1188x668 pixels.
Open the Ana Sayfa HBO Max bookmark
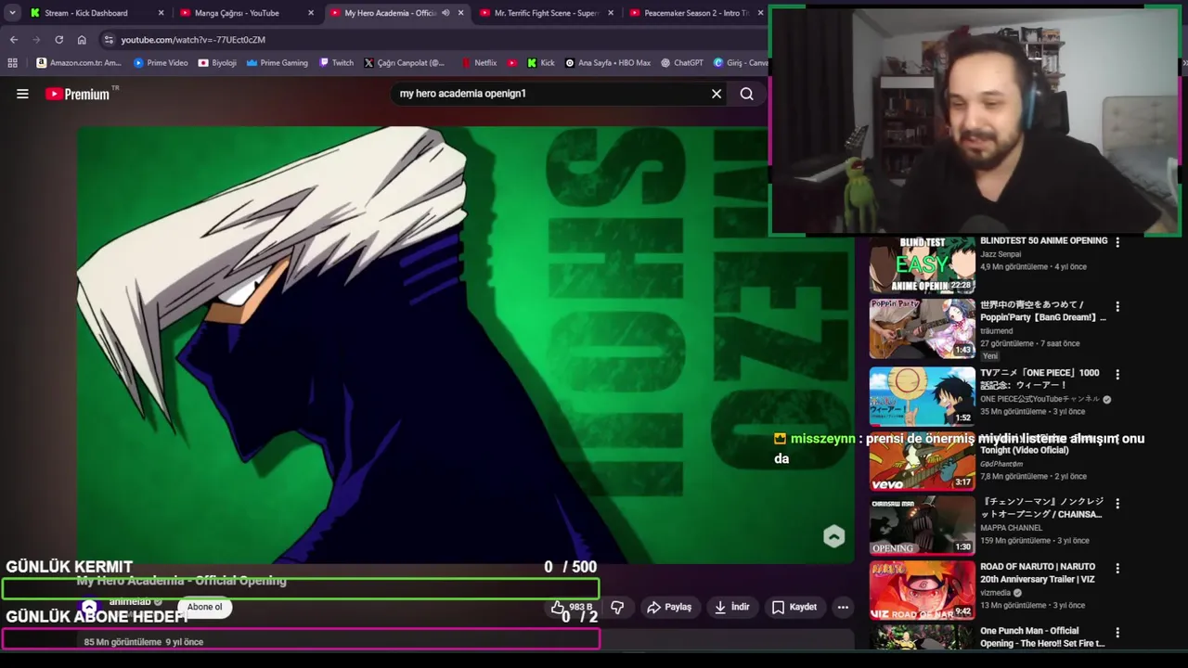pyautogui.click(x=608, y=63)
